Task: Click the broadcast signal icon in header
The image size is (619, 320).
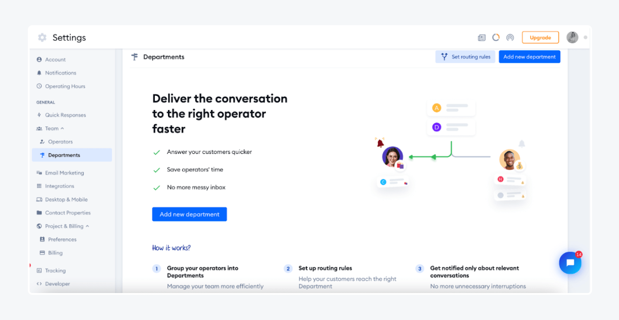Action: click(x=510, y=38)
